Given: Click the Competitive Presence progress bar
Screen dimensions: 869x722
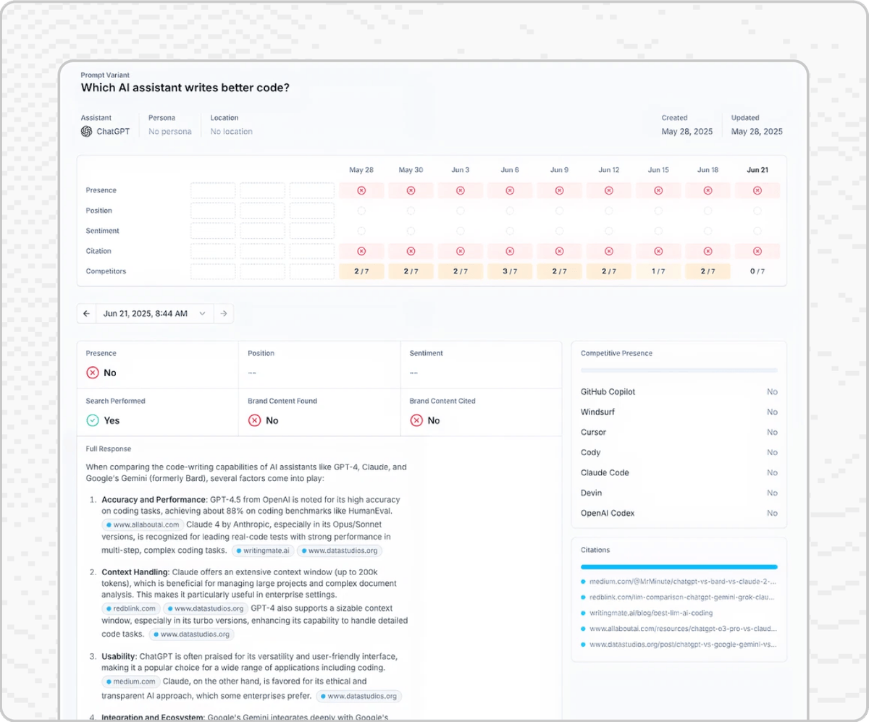Looking at the screenshot, I should [x=679, y=370].
